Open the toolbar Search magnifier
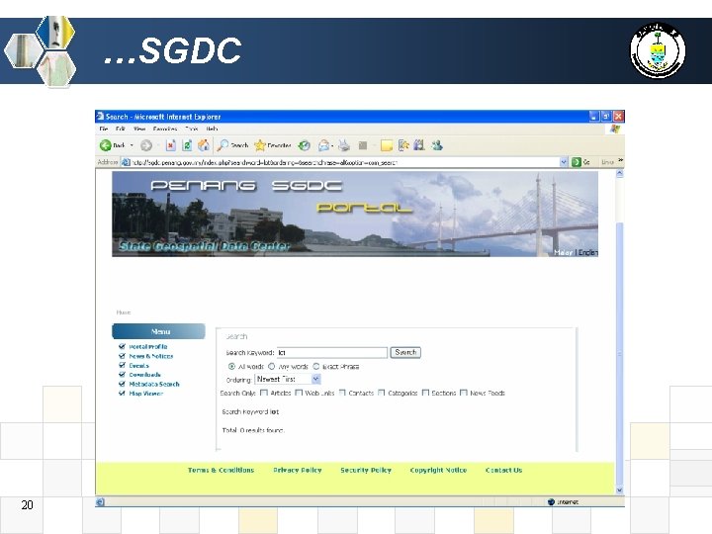Image resolution: width=712 pixels, height=534 pixels. pos(222,145)
